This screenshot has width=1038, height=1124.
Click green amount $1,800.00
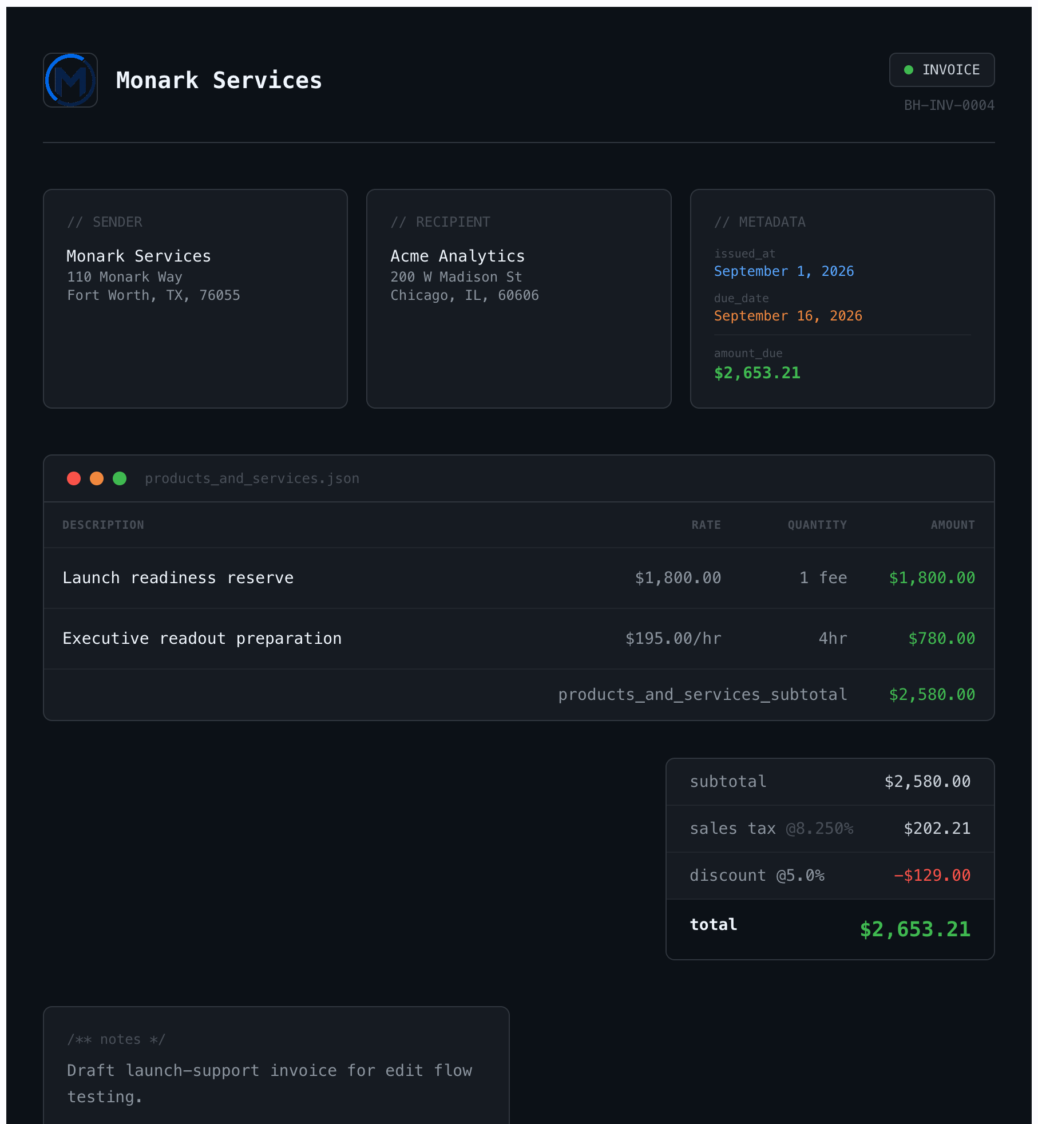(932, 578)
